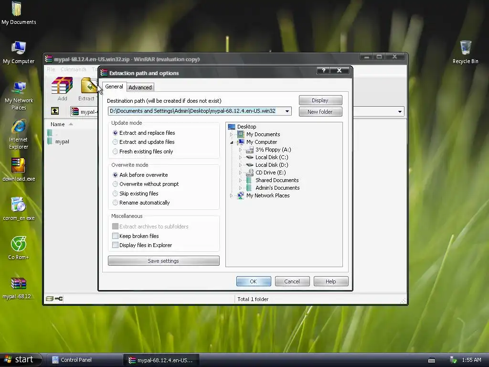Select Extract and update files option

click(143, 142)
